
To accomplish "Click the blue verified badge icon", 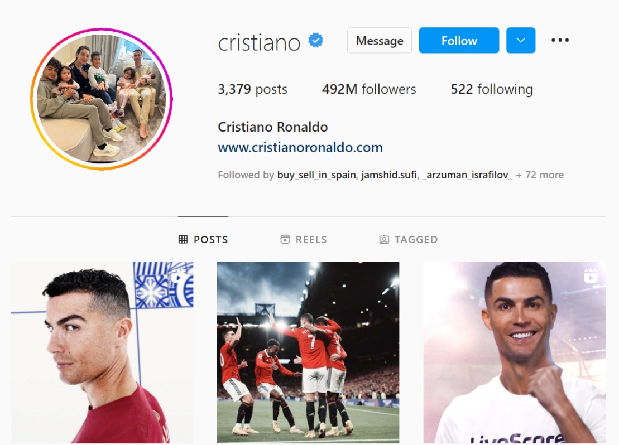I will click(x=315, y=40).
